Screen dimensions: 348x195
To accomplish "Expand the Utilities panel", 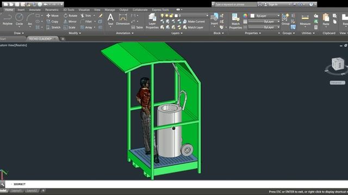I will (x=308, y=33).
